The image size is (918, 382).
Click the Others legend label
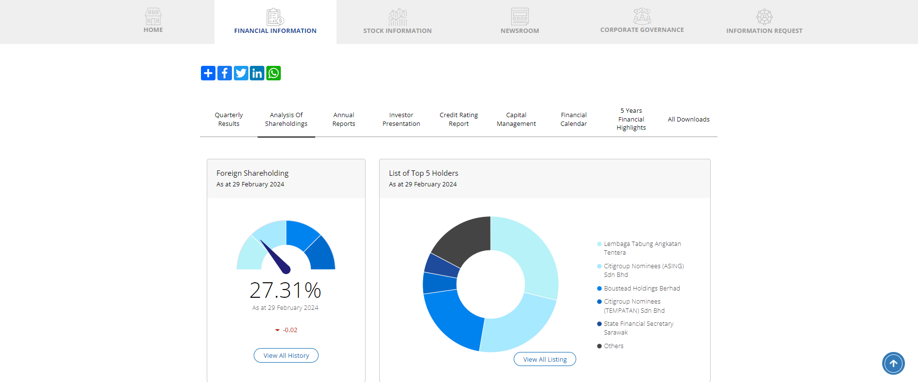tap(614, 346)
